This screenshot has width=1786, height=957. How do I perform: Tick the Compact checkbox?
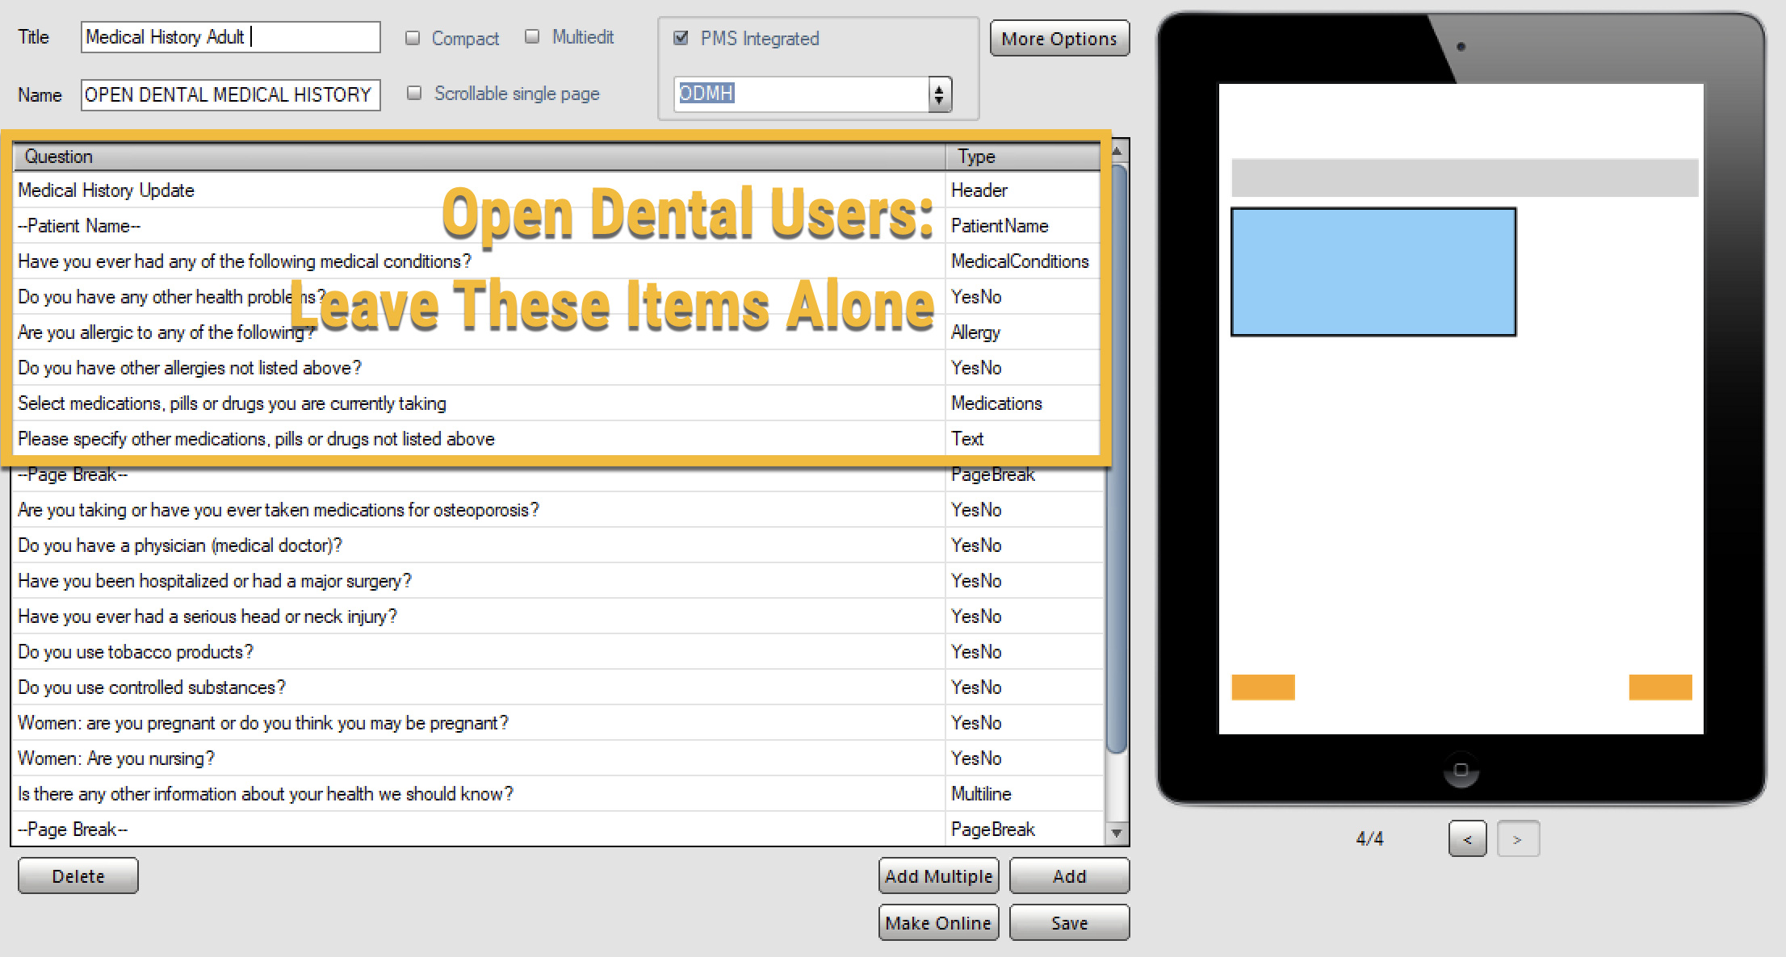point(413,38)
